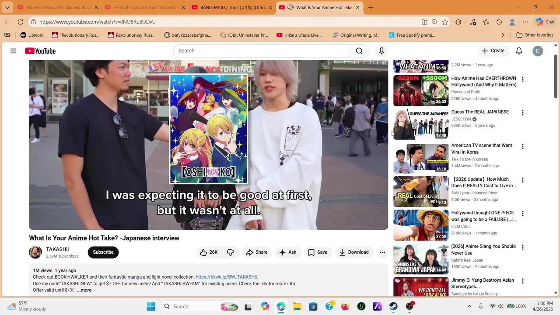Like the video with 26K thumbs-up

point(209,252)
